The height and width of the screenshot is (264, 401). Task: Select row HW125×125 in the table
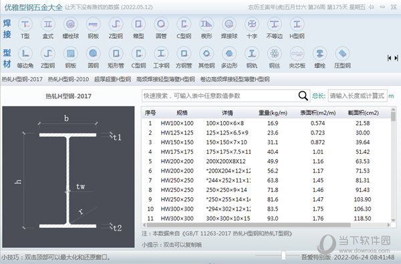tap(266, 133)
